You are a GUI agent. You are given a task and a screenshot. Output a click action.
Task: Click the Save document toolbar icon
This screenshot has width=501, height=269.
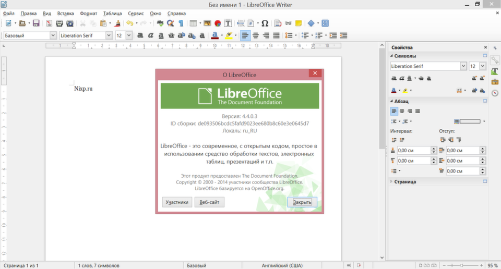click(36, 23)
